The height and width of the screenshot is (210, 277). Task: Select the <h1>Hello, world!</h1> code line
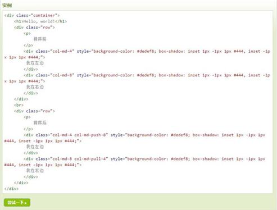(x=40, y=21)
